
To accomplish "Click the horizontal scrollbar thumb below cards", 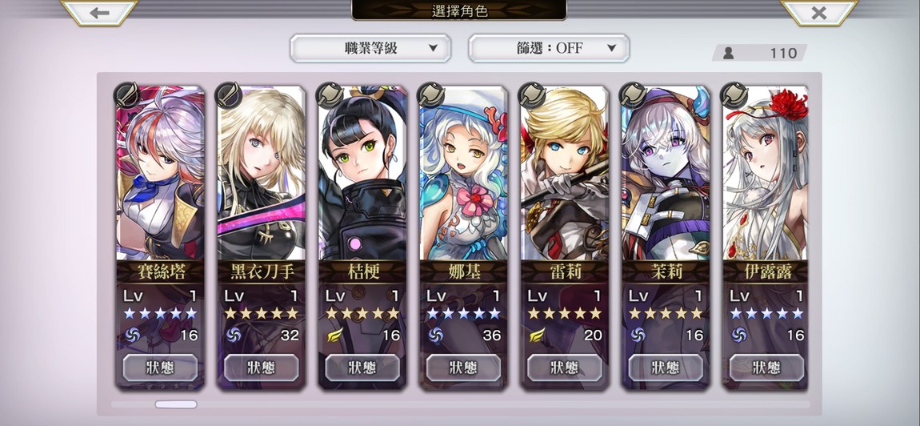I will 176,404.
